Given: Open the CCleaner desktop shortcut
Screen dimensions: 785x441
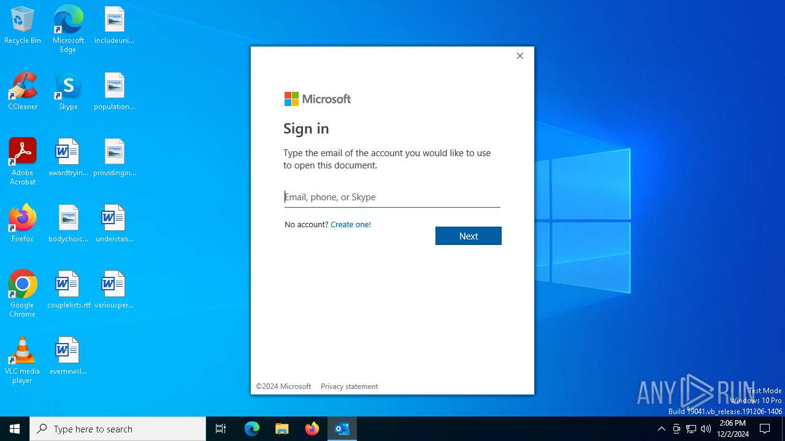Looking at the screenshot, I should pyautogui.click(x=23, y=92).
